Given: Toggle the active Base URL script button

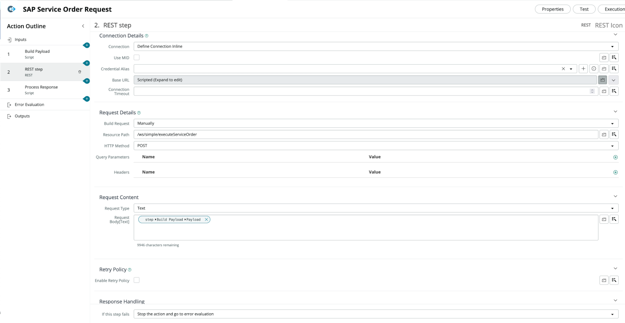Looking at the screenshot, I should (x=603, y=80).
